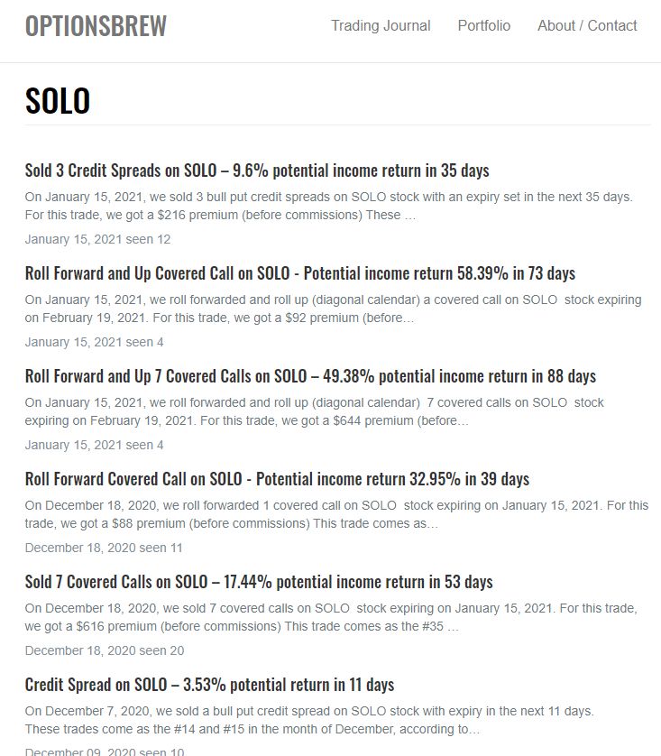Image resolution: width=661 pixels, height=756 pixels.
Task: Click the $88 premium excerpt paragraph
Action: tap(336, 514)
